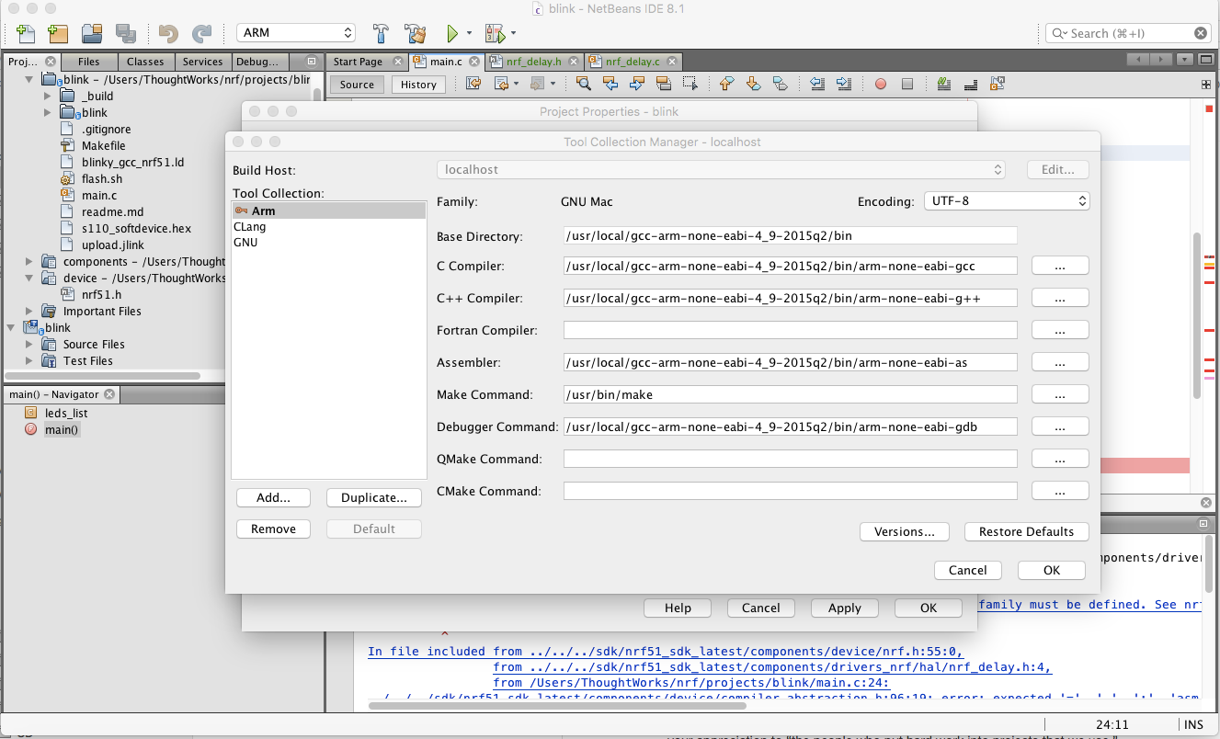Click the Shift Line Left icon
The height and width of the screenshot is (739, 1220).
pyautogui.click(x=817, y=84)
